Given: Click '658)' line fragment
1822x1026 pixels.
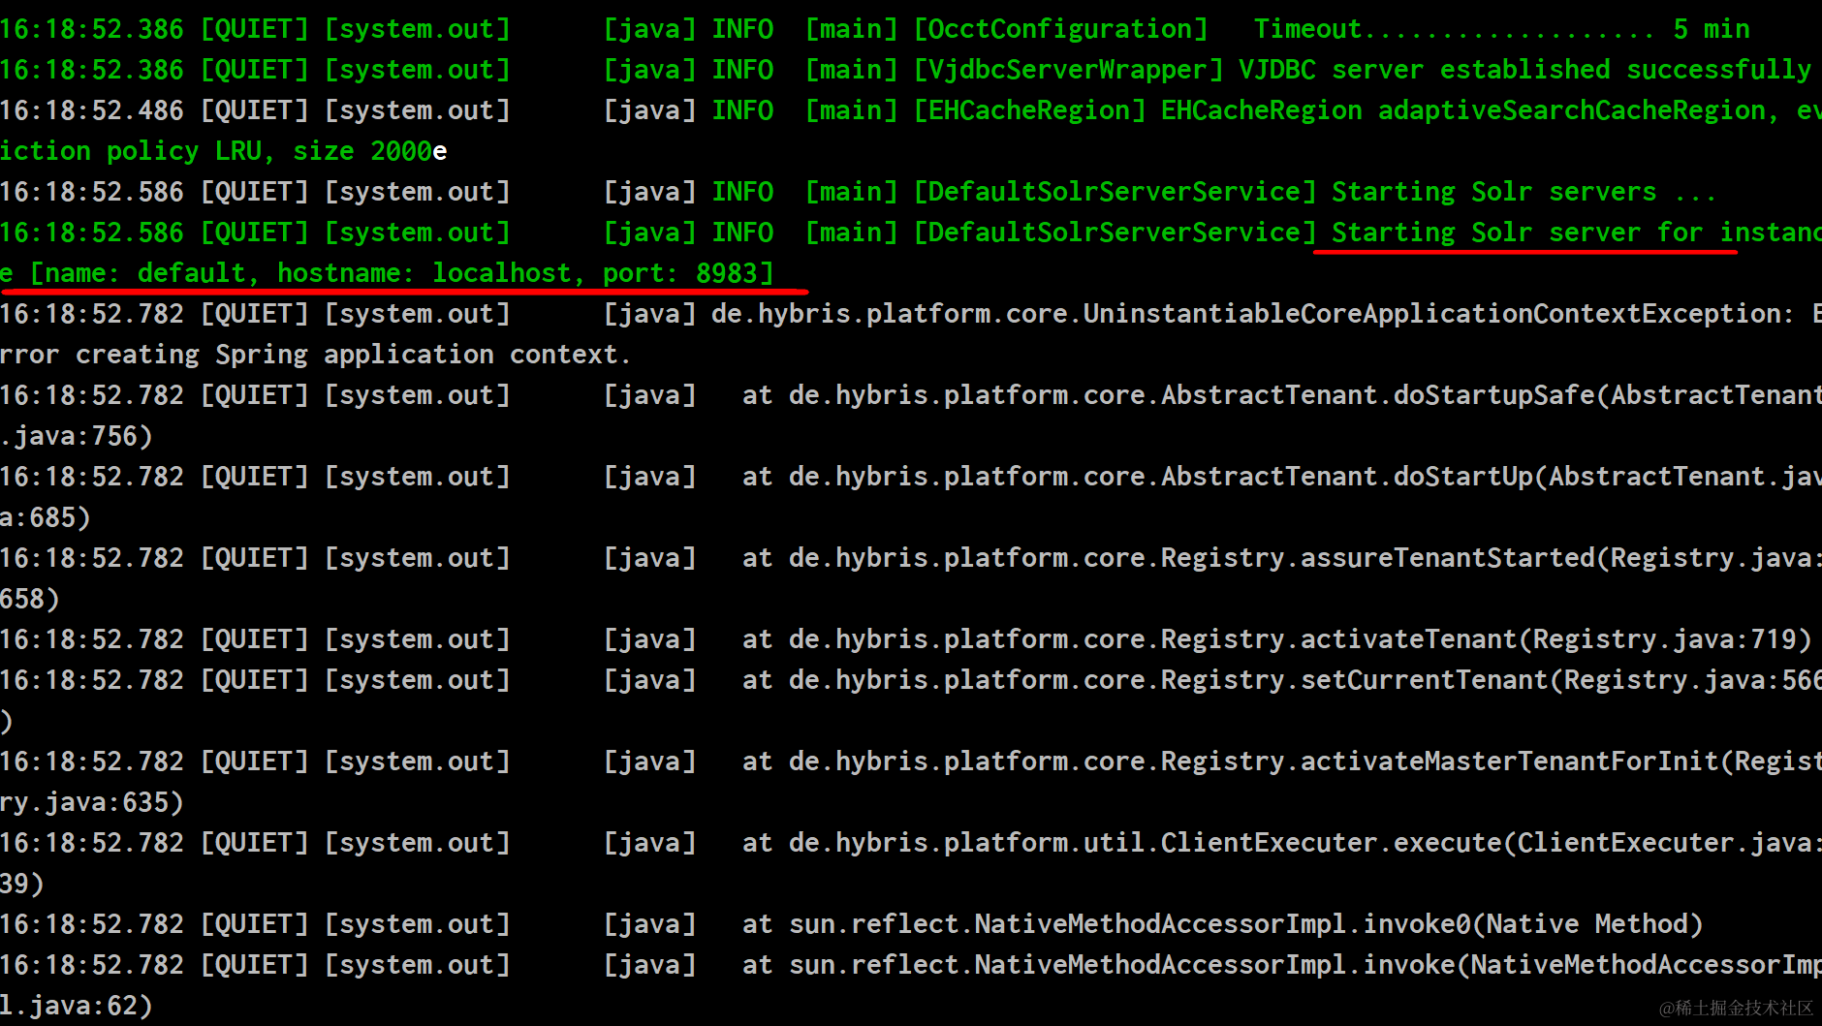Looking at the screenshot, I should [x=30, y=599].
